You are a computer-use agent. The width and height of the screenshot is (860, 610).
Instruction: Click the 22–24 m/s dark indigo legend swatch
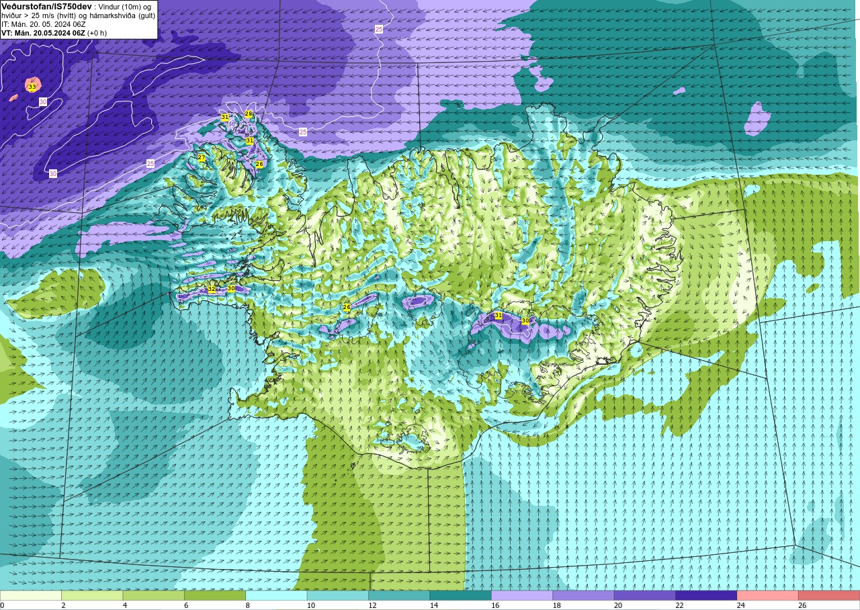(x=706, y=596)
